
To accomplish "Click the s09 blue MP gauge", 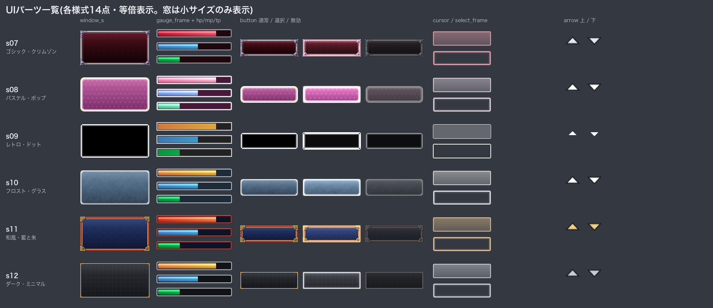I will pyautogui.click(x=194, y=139).
